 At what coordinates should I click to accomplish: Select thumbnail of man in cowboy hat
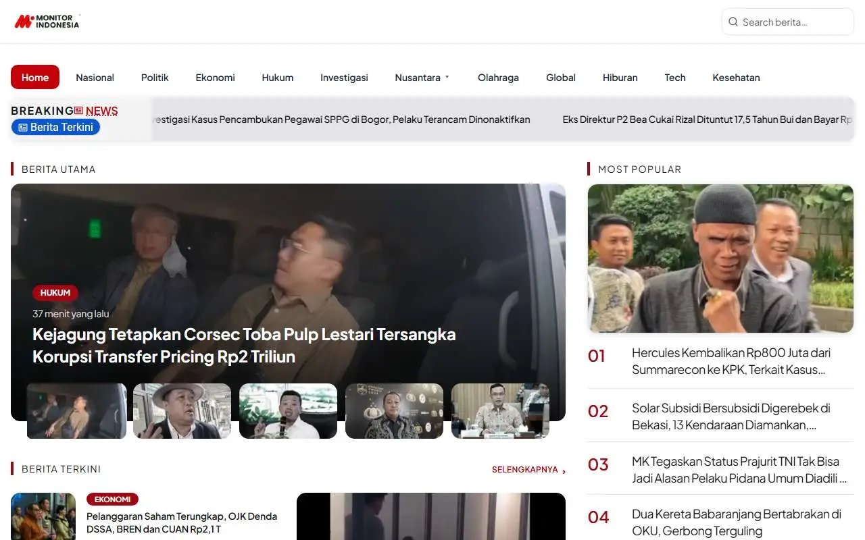point(182,411)
